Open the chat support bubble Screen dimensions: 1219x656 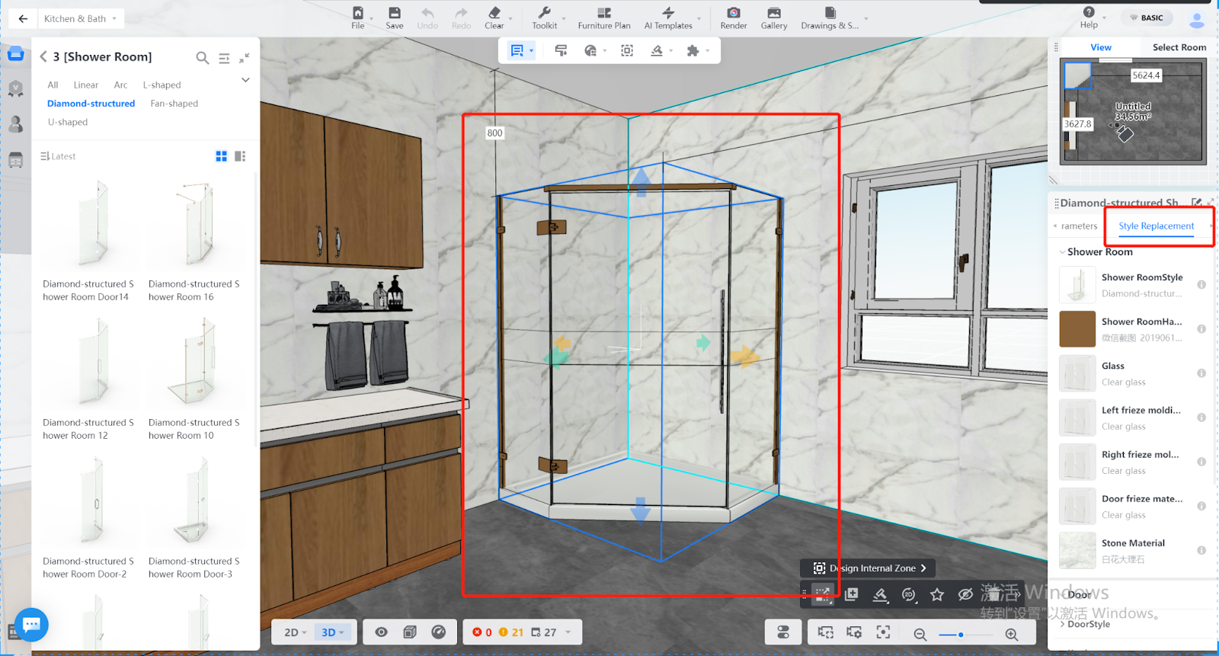(x=31, y=625)
